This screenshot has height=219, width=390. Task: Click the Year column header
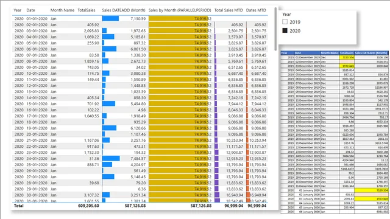18,10
